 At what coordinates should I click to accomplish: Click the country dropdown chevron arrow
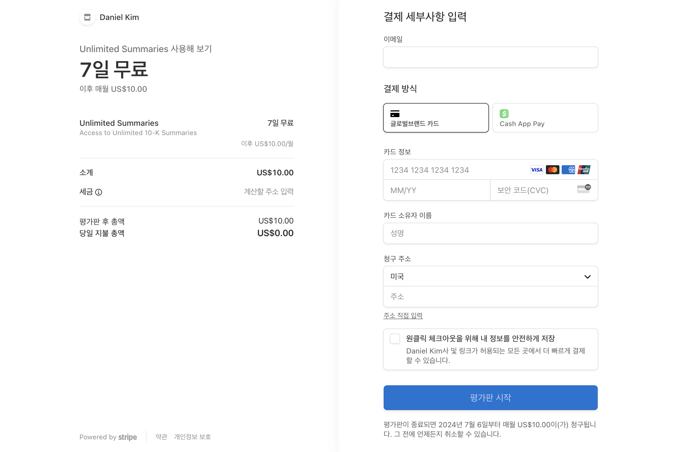click(x=587, y=277)
